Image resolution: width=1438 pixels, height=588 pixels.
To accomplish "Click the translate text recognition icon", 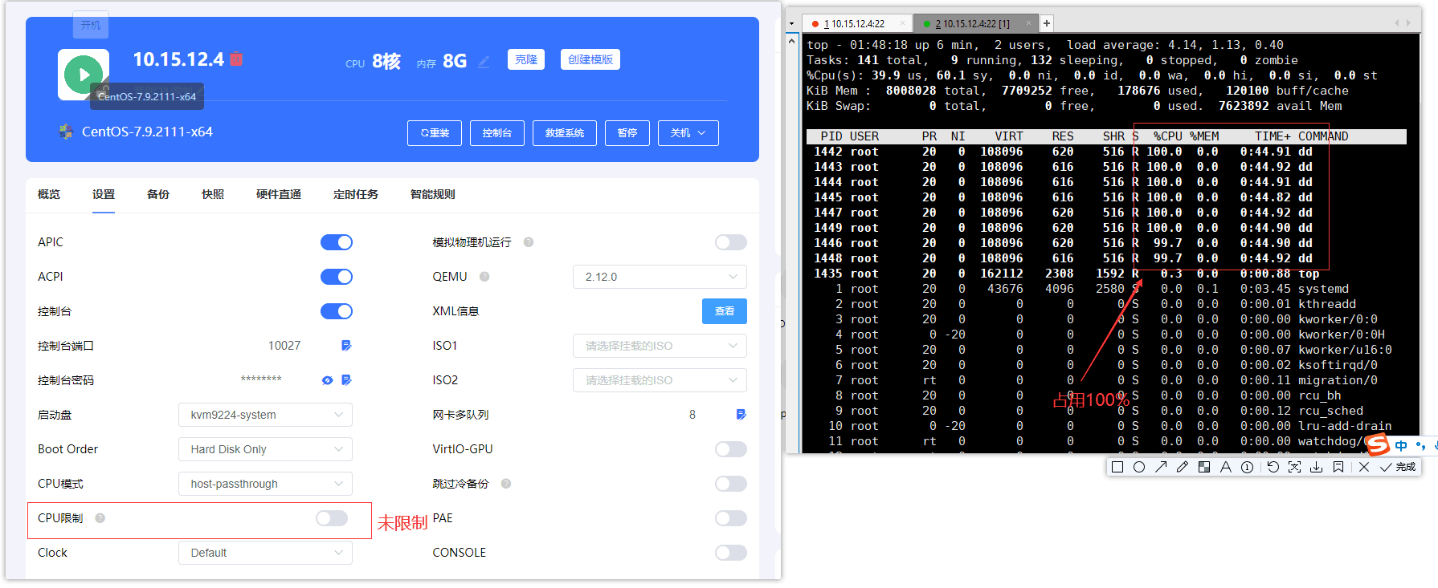I will (x=1295, y=467).
